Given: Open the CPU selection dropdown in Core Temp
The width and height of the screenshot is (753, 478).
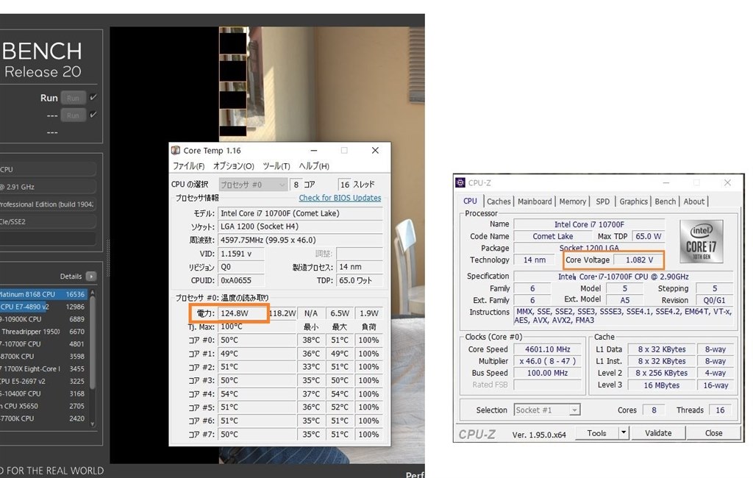Looking at the screenshot, I should coord(253,185).
